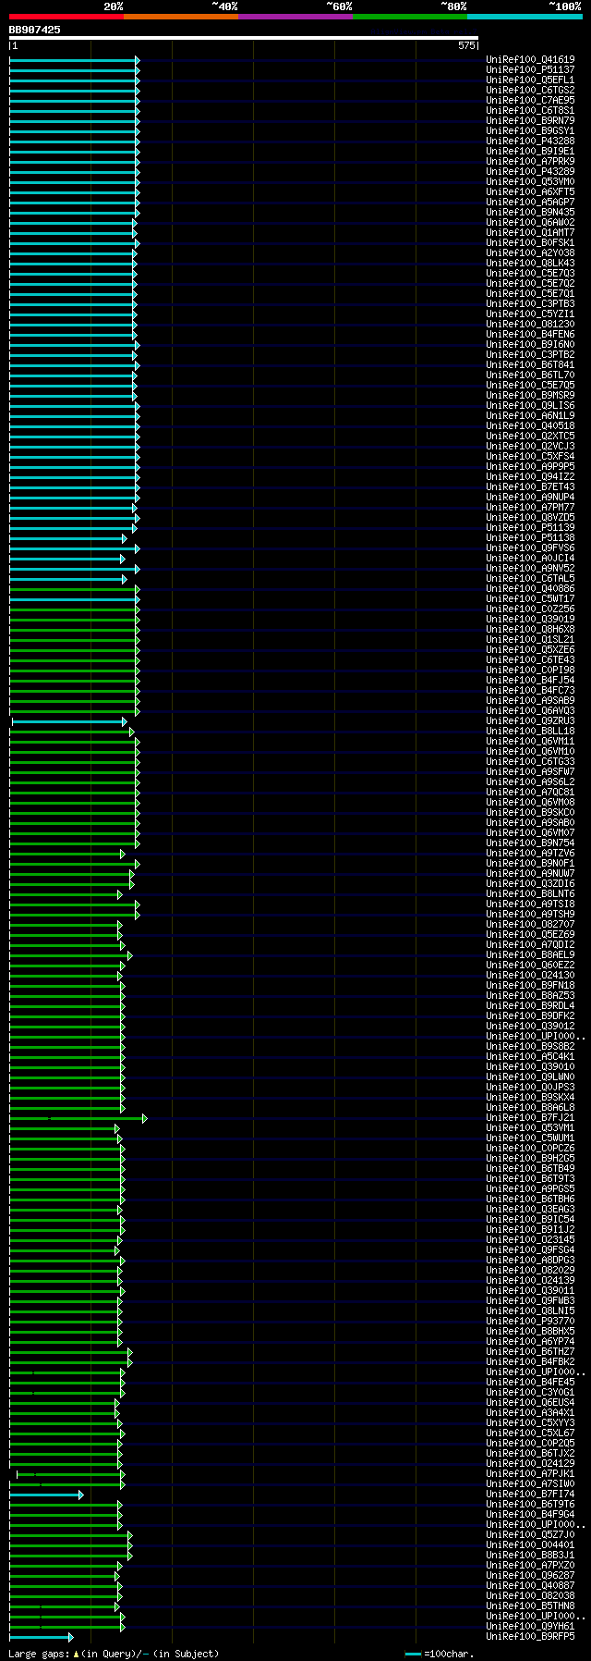This screenshot has height=1661, width=591.
Task: Select hit UniRef100_A7PRK9
Action: pos(530,162)
